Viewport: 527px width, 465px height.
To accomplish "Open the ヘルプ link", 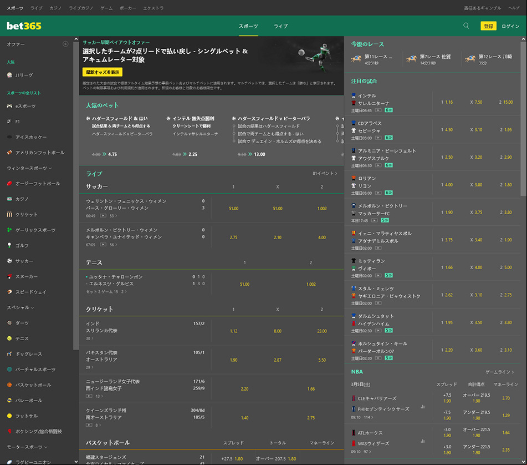I will [x=514, y=8].
